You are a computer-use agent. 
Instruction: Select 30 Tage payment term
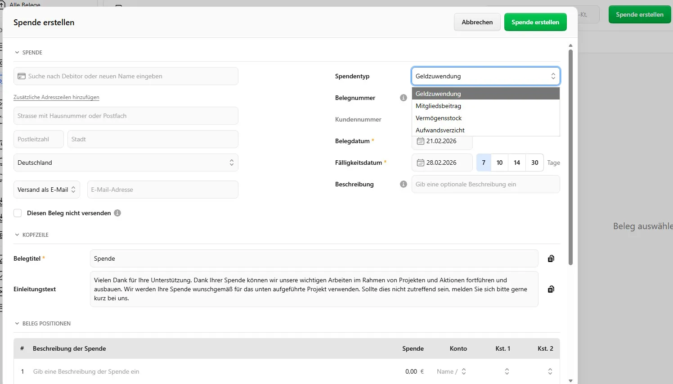coord(534,163)
